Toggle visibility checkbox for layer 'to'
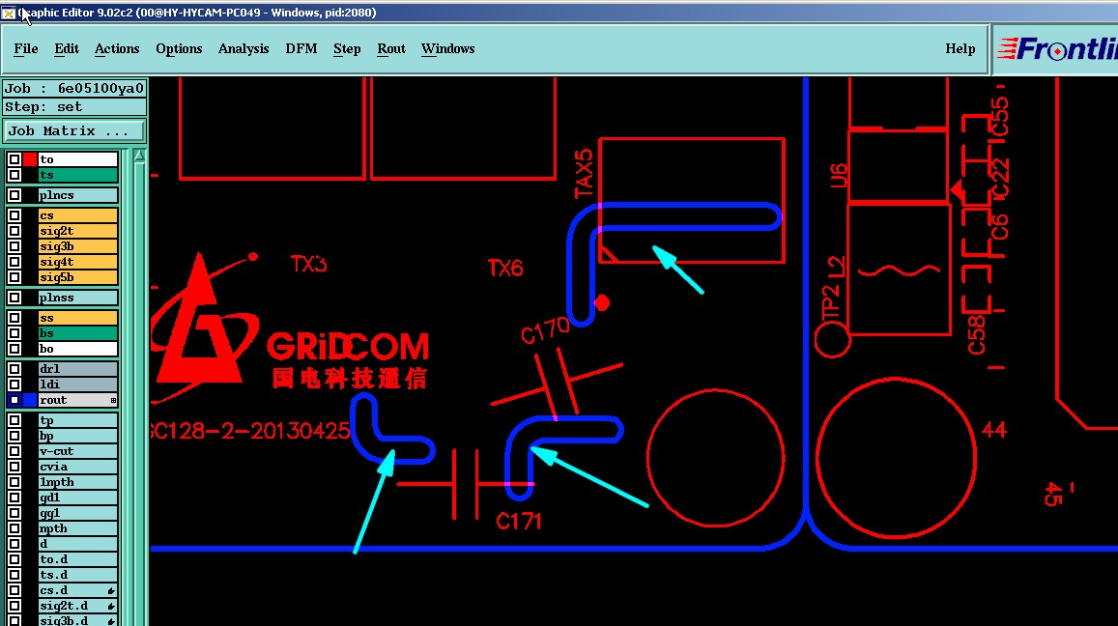 click(x=14, y=159)
